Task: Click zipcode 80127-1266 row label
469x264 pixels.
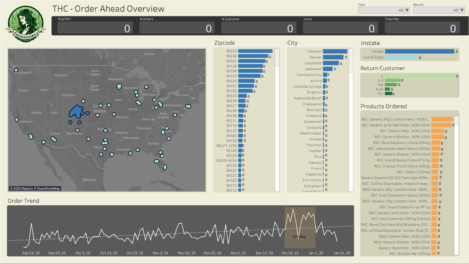Action: pos(227,145)
